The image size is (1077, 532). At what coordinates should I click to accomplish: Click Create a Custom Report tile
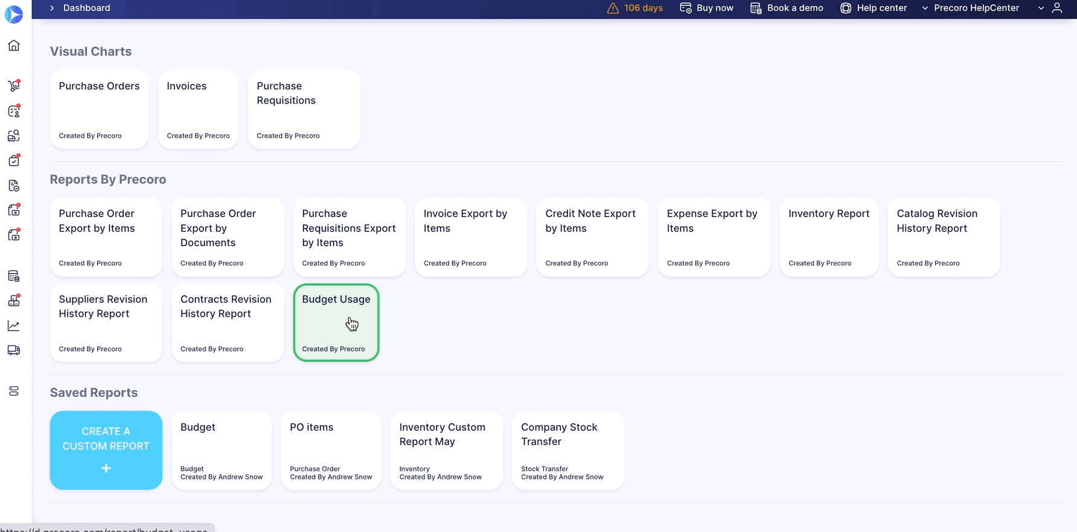pyautogui.click(x=106, y=451)
